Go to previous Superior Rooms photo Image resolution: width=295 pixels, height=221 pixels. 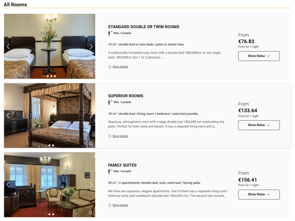point(8,115)
